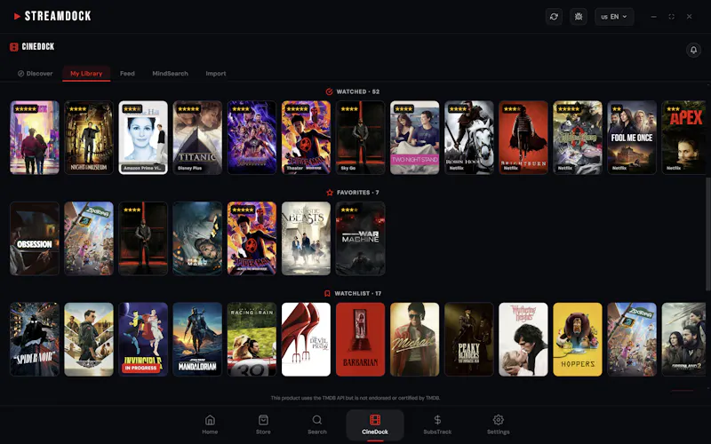This screenshot has height=444, width=711.
Task: Open Hoppers poster in Watchlist
Action: [x=578, y=339]
